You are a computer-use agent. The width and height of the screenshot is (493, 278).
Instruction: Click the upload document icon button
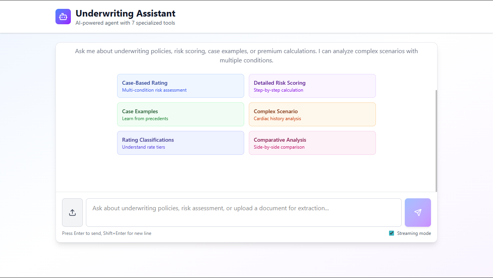tap(72, 213)
